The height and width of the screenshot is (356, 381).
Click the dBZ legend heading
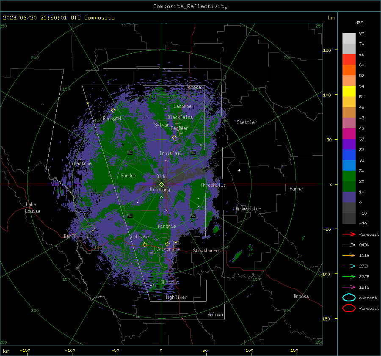point(359,22)
